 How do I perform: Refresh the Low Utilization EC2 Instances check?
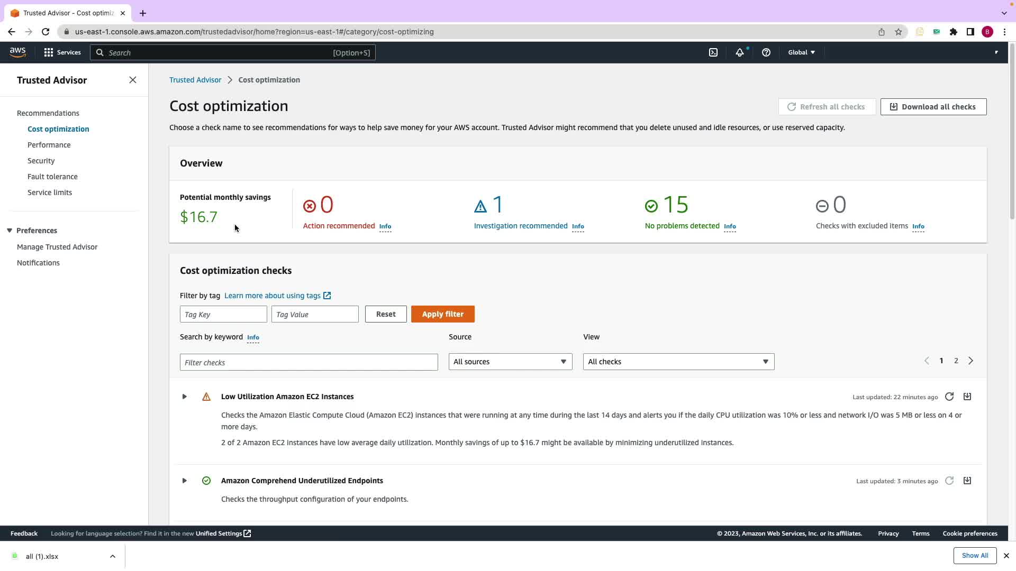949,397
